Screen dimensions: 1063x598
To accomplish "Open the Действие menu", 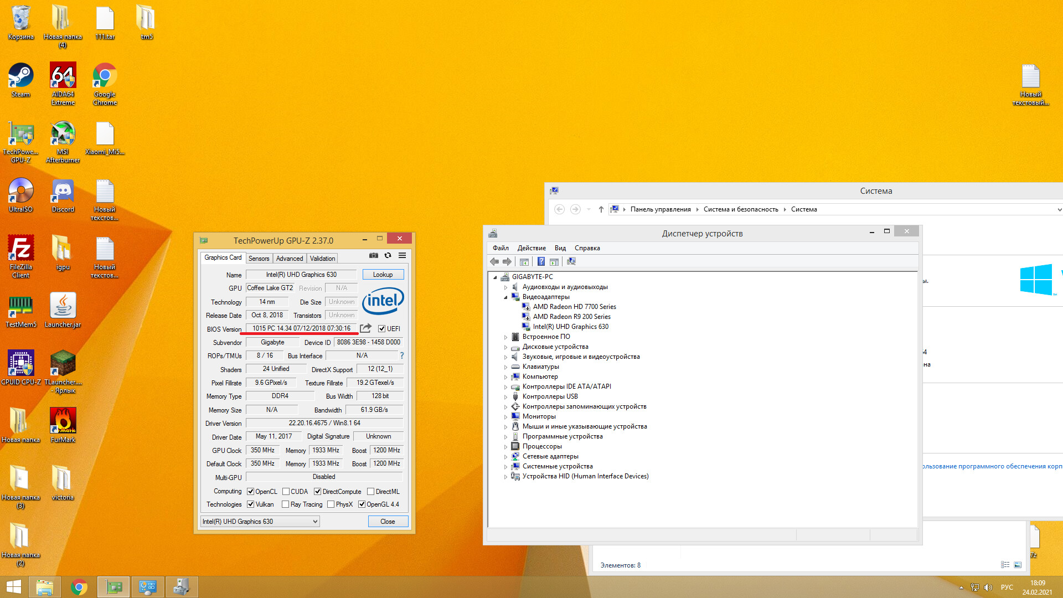I will pyautogui.click(x=531, y=248).
